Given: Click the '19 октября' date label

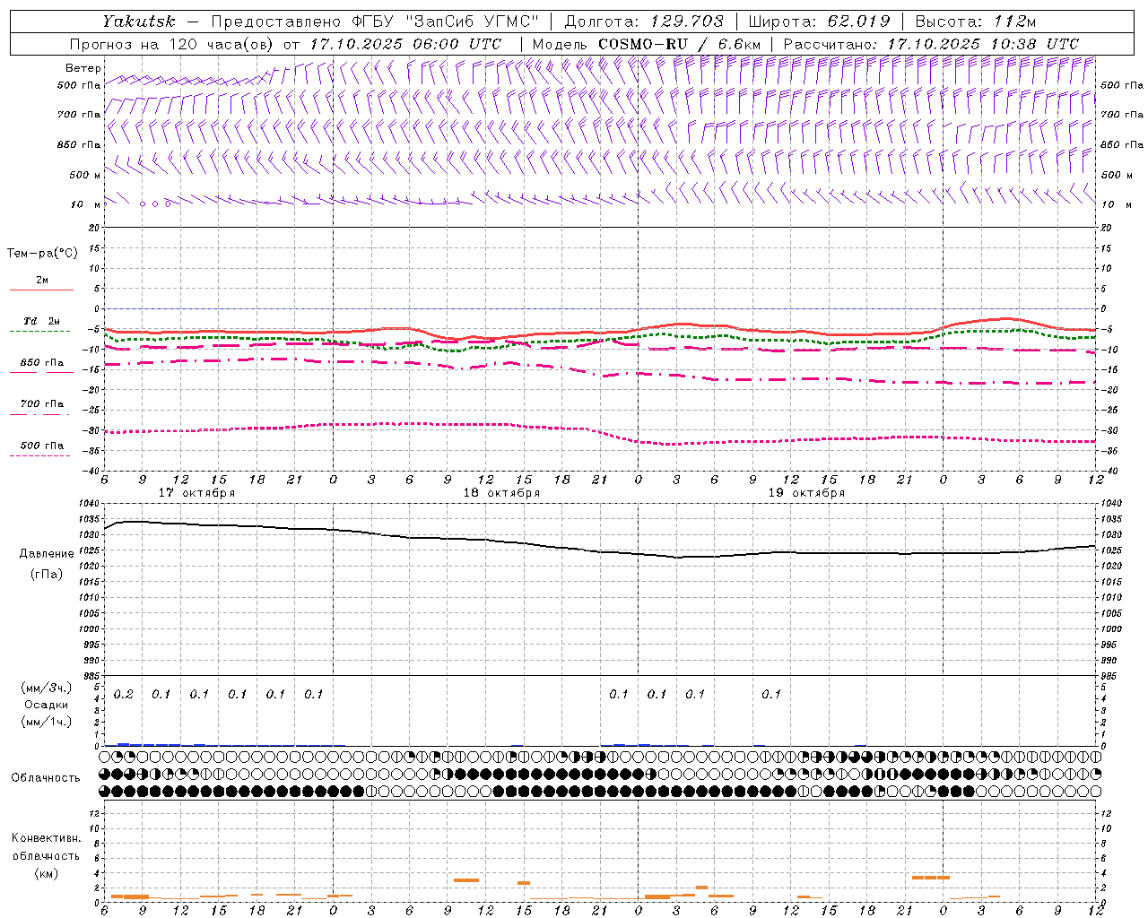Looking at the screenshot, I should 806,493.
